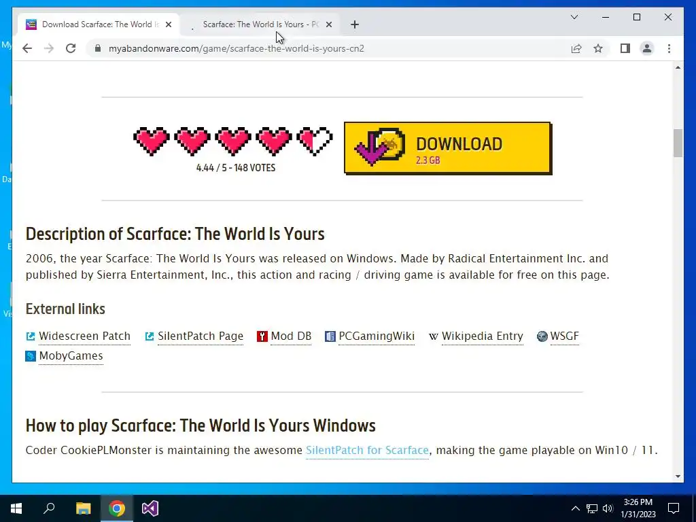Image resolution: width=696 pixels, height=522 pixels.
Task: Rate five hearts
Action: pyautogui.click(x=315, y=141)
